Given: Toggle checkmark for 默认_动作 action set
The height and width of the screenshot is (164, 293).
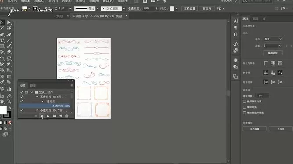Looking at the screenshot, I should [22, 92].
